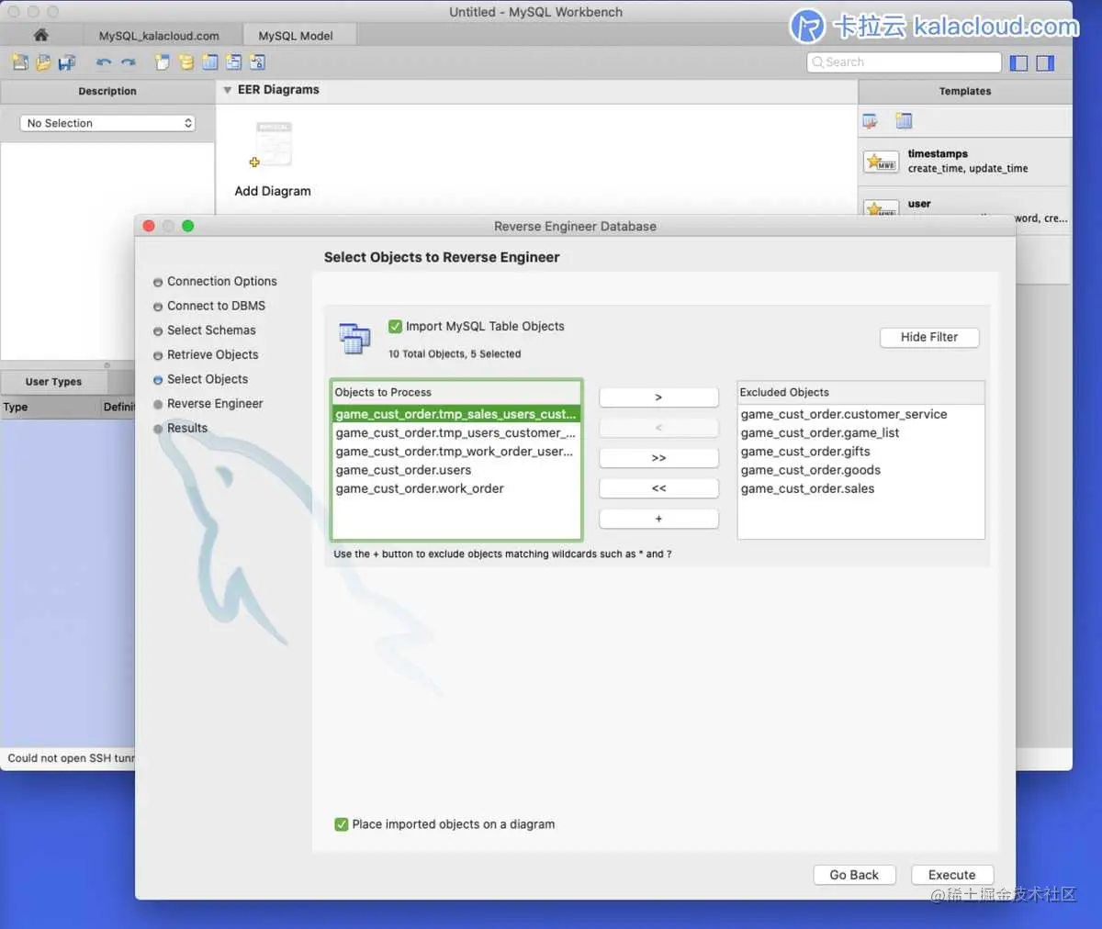The width and height of the screenshot is (1102, 929).
Task: Uncheck Place imported objects on a diagram
Action: tap(342, 824)
